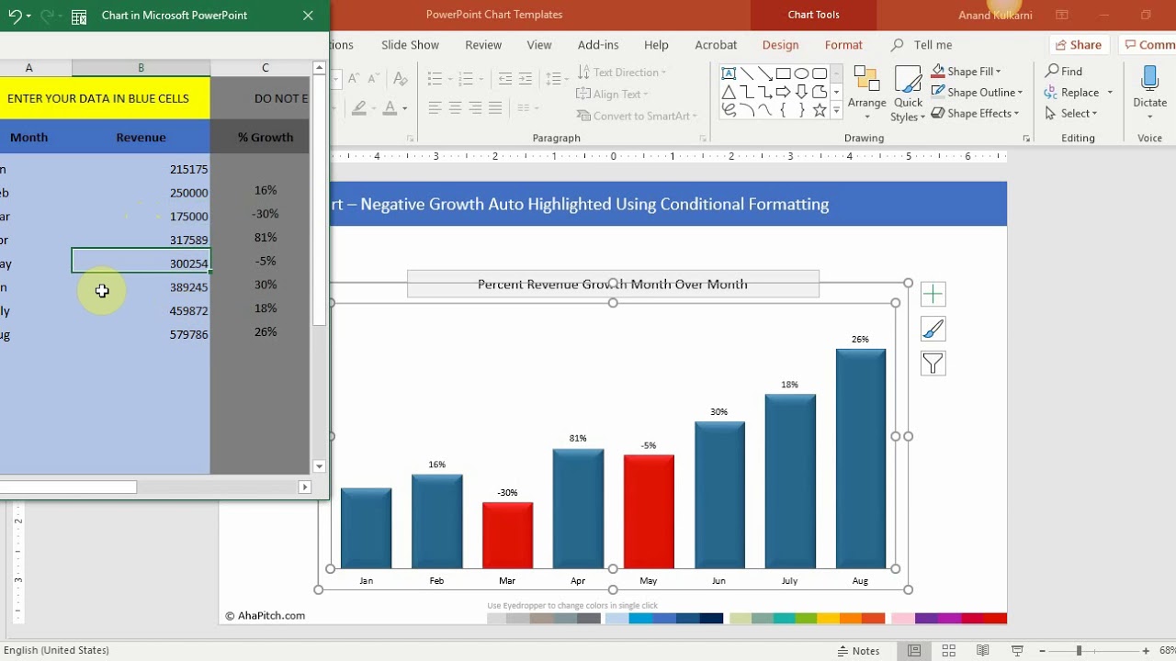Click Edit Data in Excel icon

click(79, 16)
